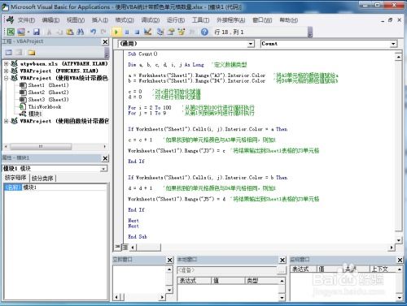
Task: Open the 调试 Debug menu
Action: tap(150, 20)
